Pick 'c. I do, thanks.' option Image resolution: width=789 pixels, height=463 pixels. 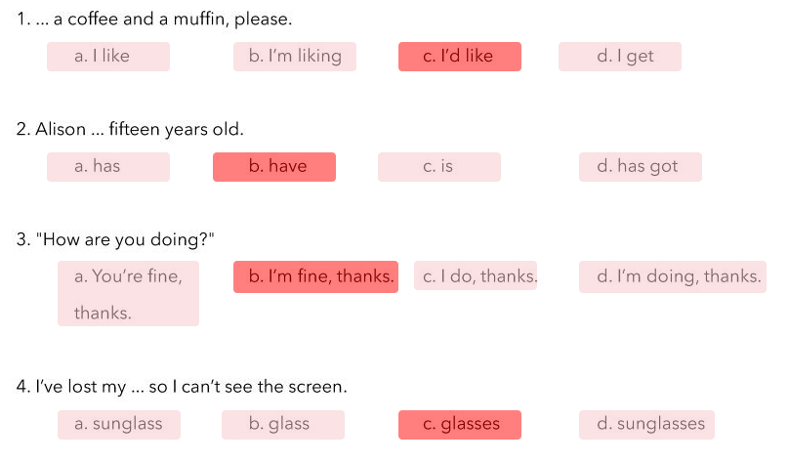(x=476, y=275)
